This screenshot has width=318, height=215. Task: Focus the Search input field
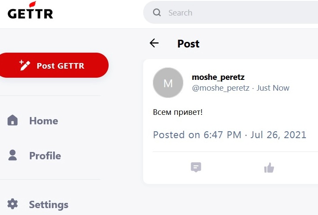230,13
